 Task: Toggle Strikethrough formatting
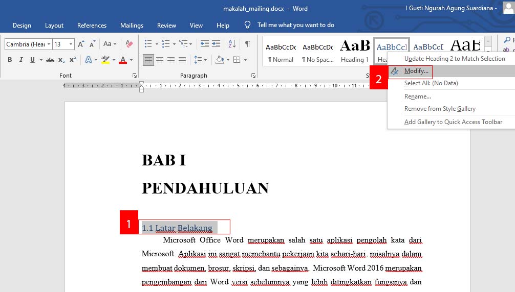coord(50,60)
